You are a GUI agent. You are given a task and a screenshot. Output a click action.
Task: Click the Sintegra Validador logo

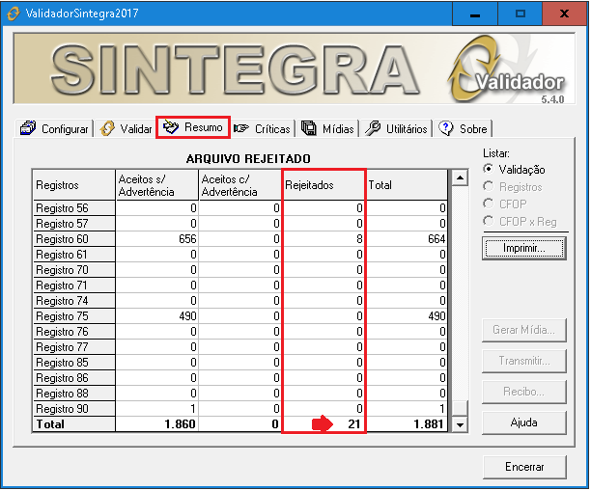507,69
